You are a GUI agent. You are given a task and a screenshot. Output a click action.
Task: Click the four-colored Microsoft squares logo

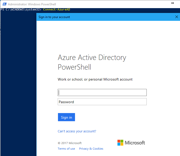coord(120,143)
